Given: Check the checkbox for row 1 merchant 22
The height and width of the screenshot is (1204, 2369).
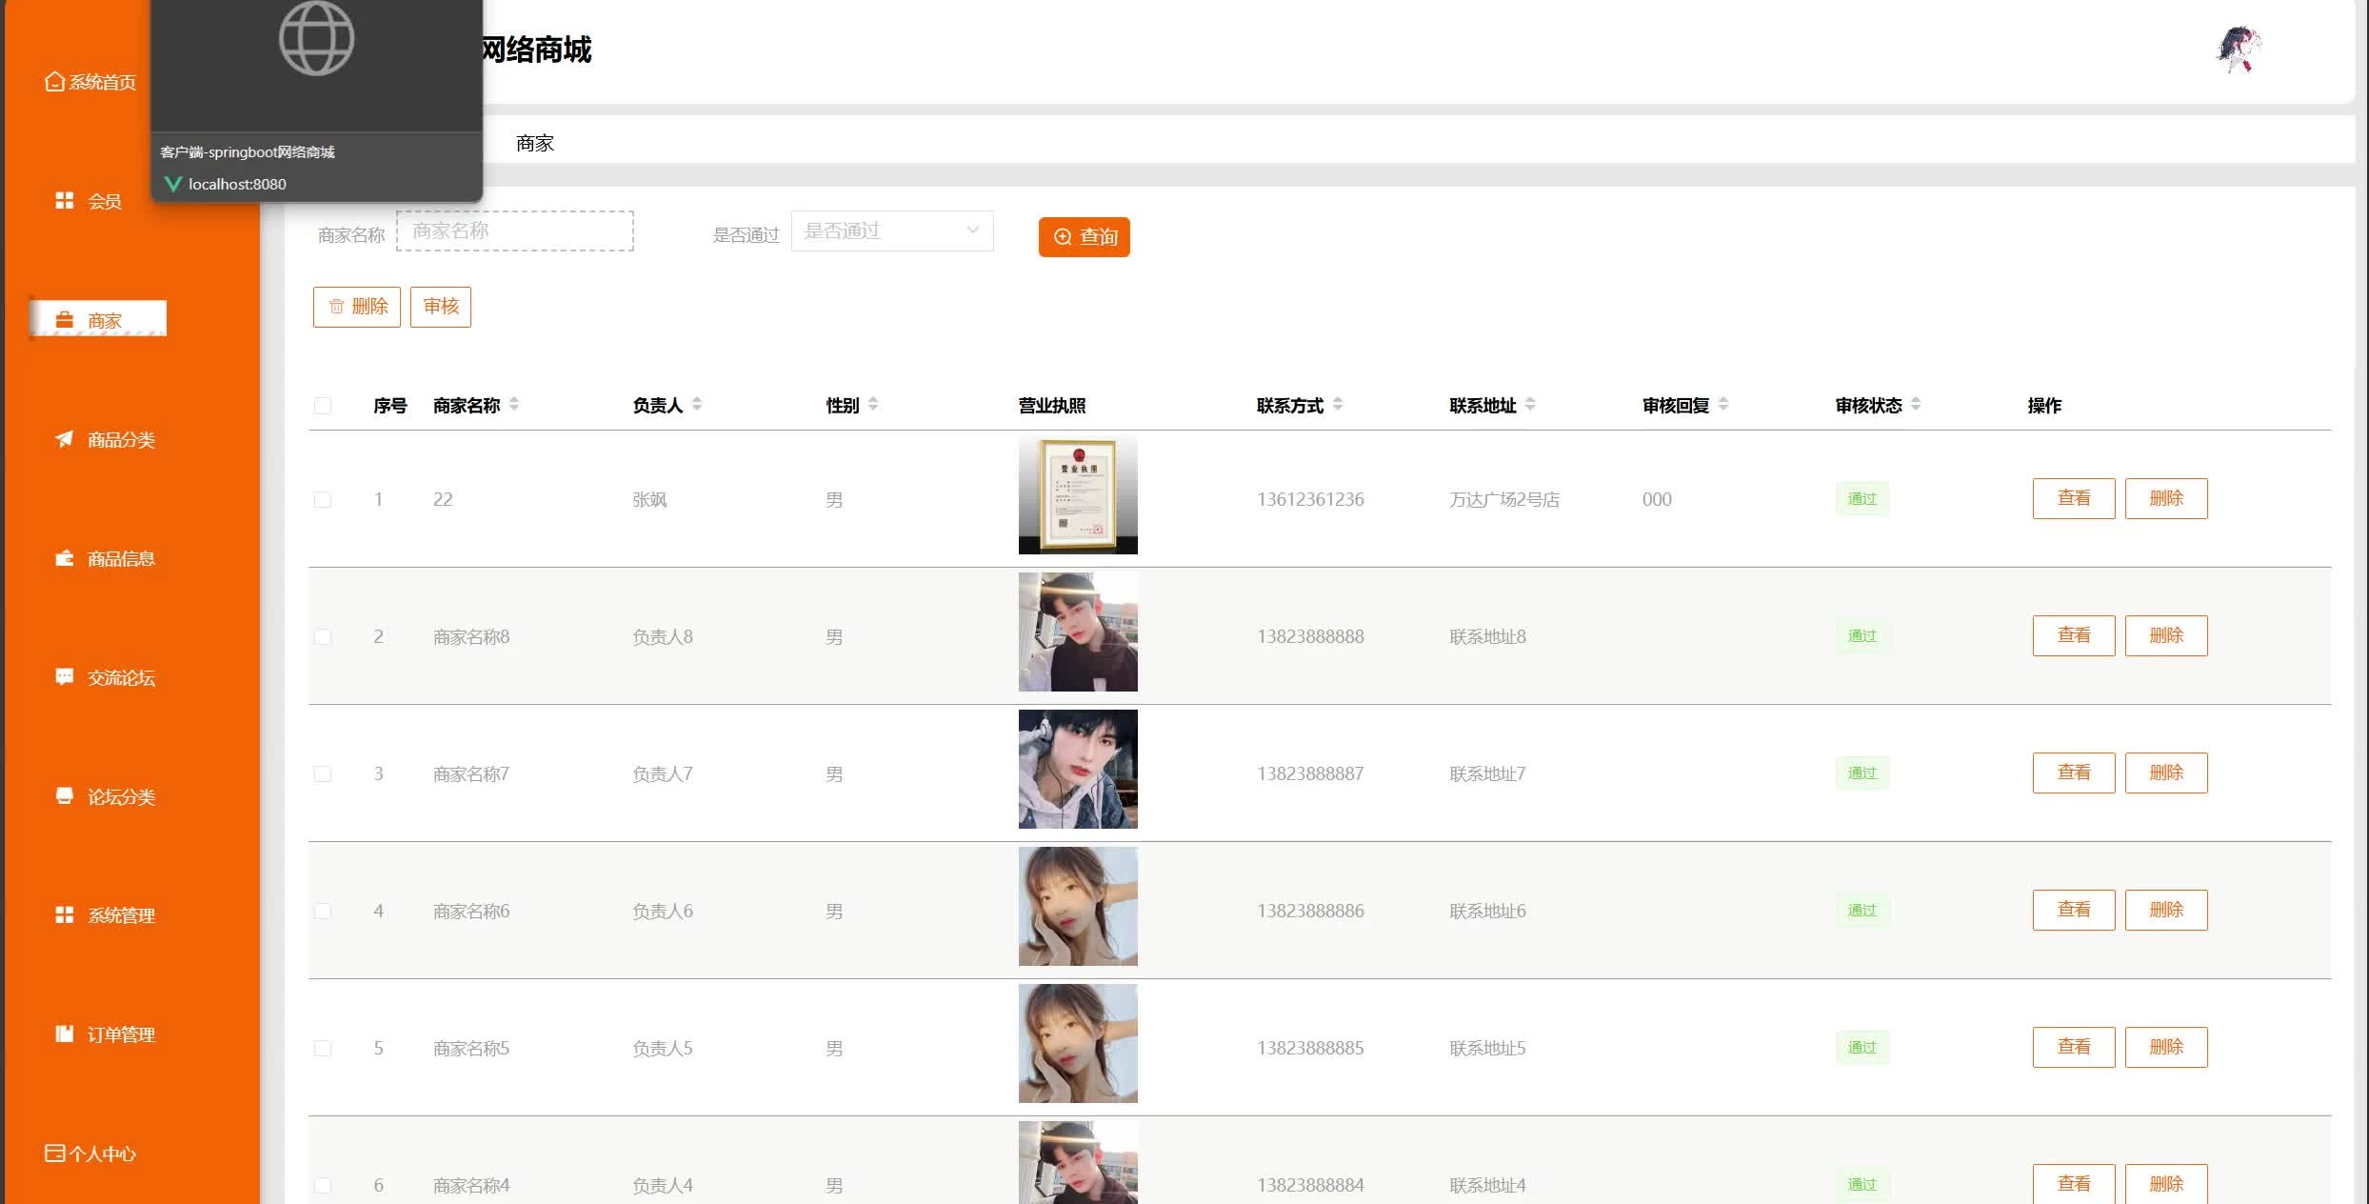Looking at the screenshot, I should point(323,499).
